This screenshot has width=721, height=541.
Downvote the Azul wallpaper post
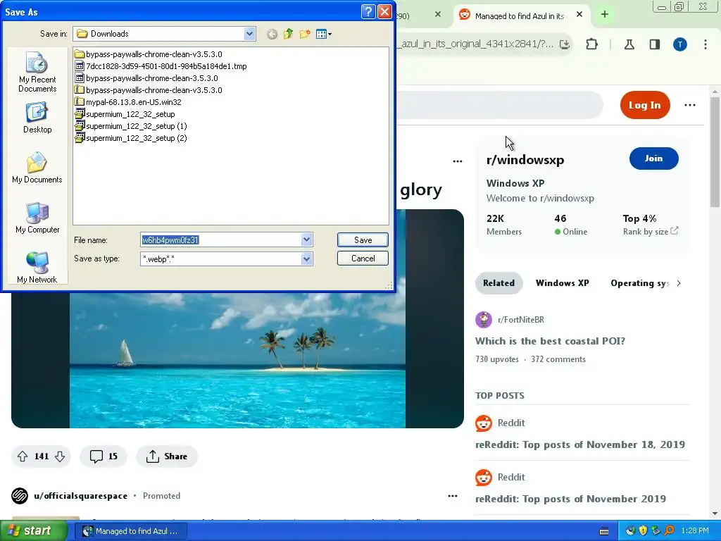click(60, 456)
